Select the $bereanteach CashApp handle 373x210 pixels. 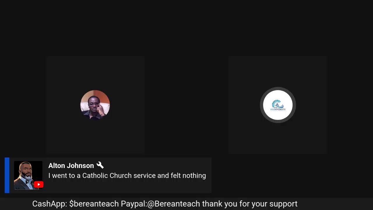(94, 204)
